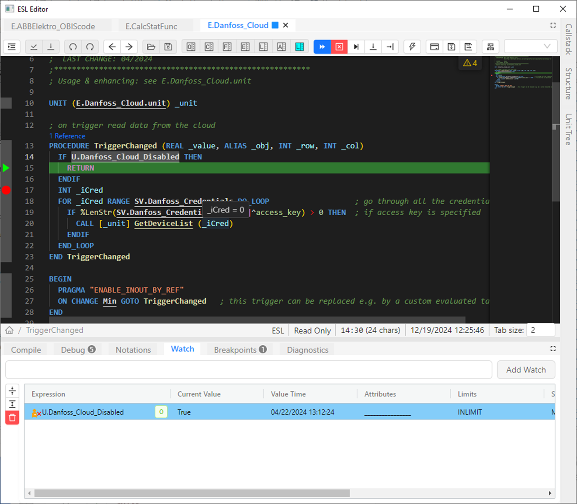Click the red breakpoint on line 17
577x504 pixels.
(x=6, y=190)
